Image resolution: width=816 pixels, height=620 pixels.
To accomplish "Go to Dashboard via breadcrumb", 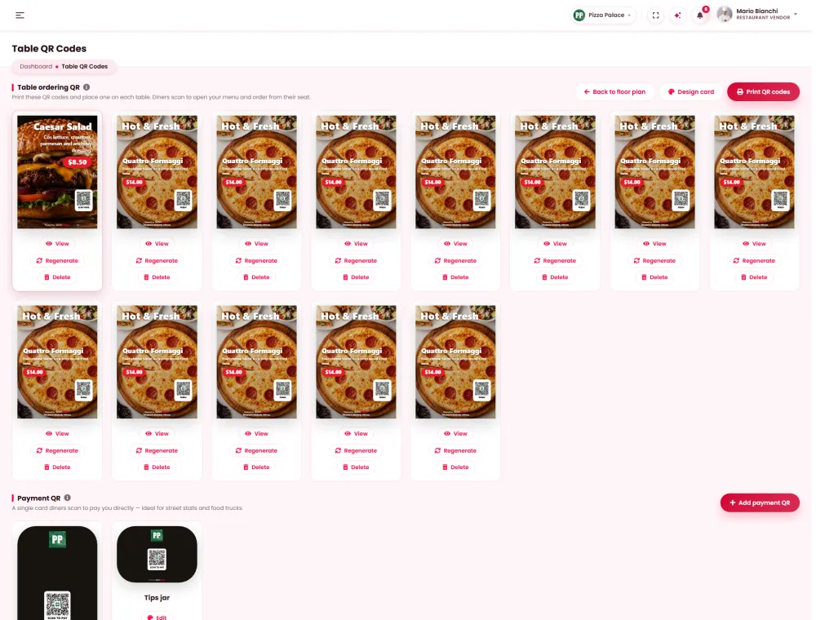I will pyautogui.click(x=36, y=67).
